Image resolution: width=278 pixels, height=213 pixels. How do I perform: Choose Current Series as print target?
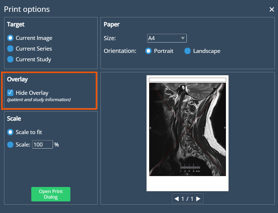[10, 49]
